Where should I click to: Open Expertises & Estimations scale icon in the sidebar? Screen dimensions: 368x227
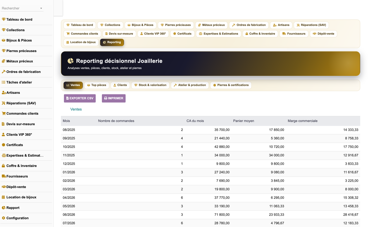[4, 155]
